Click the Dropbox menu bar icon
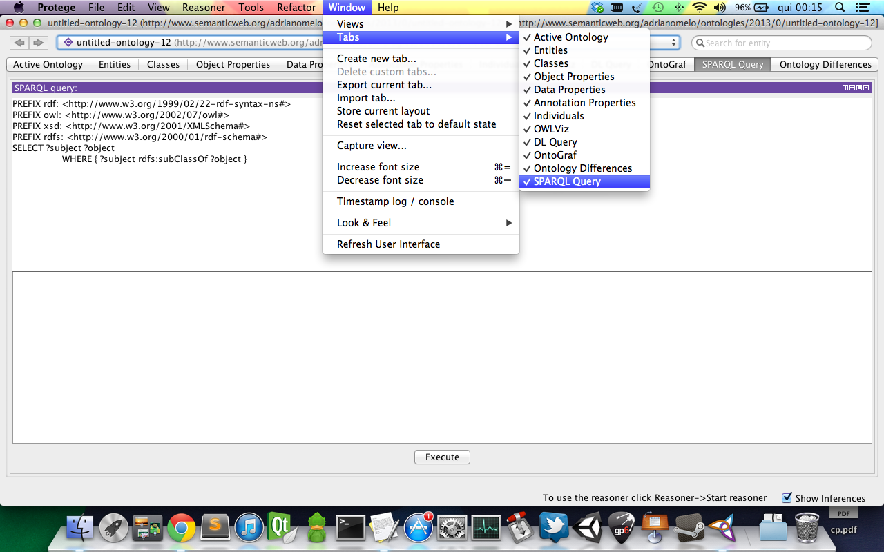 pos(597,8)
